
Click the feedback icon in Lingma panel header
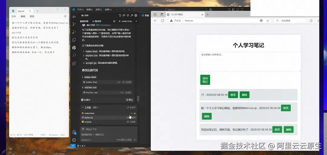coord(124,15)
